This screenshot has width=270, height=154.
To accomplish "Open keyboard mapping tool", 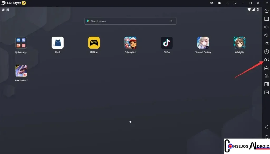I will (266, 19).
